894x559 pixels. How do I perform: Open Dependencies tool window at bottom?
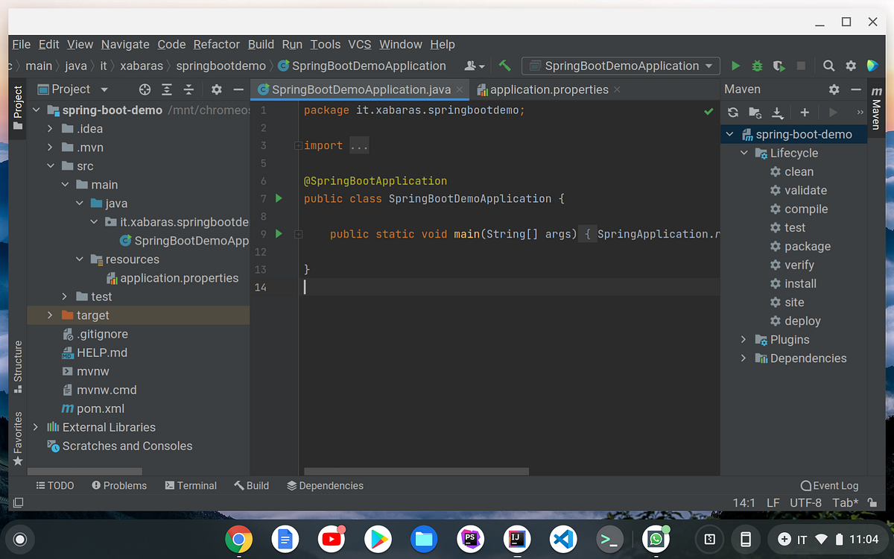(x=325, y=485)
